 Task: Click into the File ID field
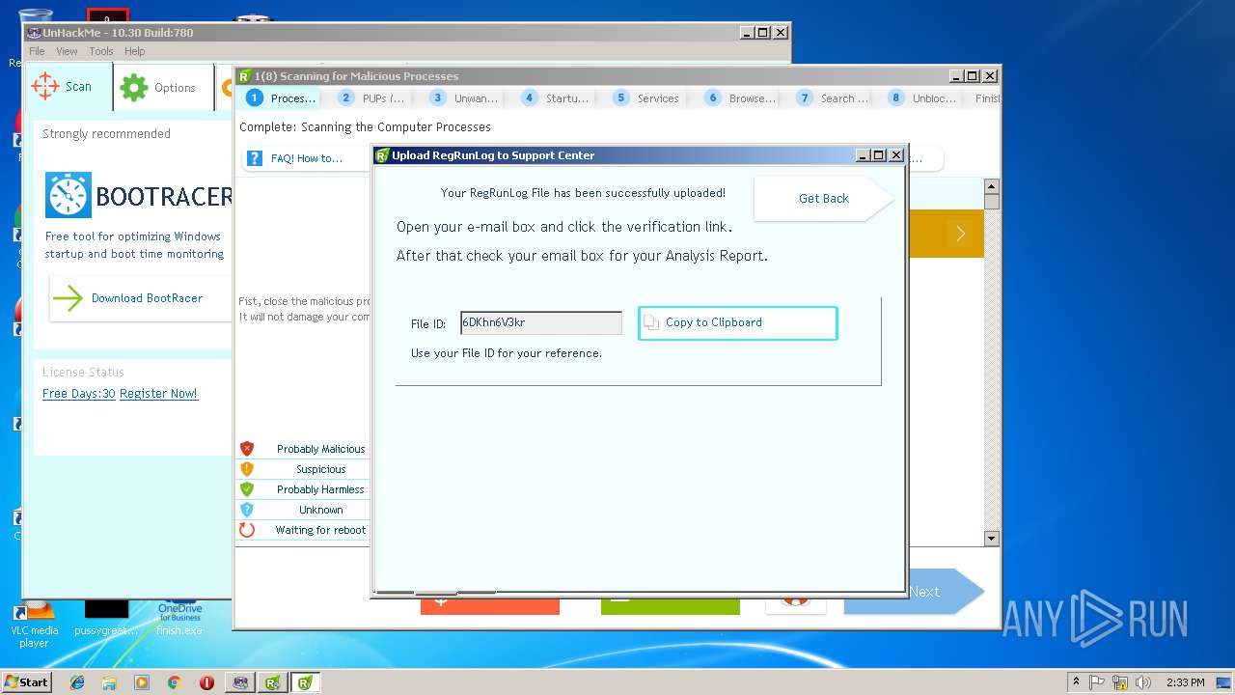[541, 323]
